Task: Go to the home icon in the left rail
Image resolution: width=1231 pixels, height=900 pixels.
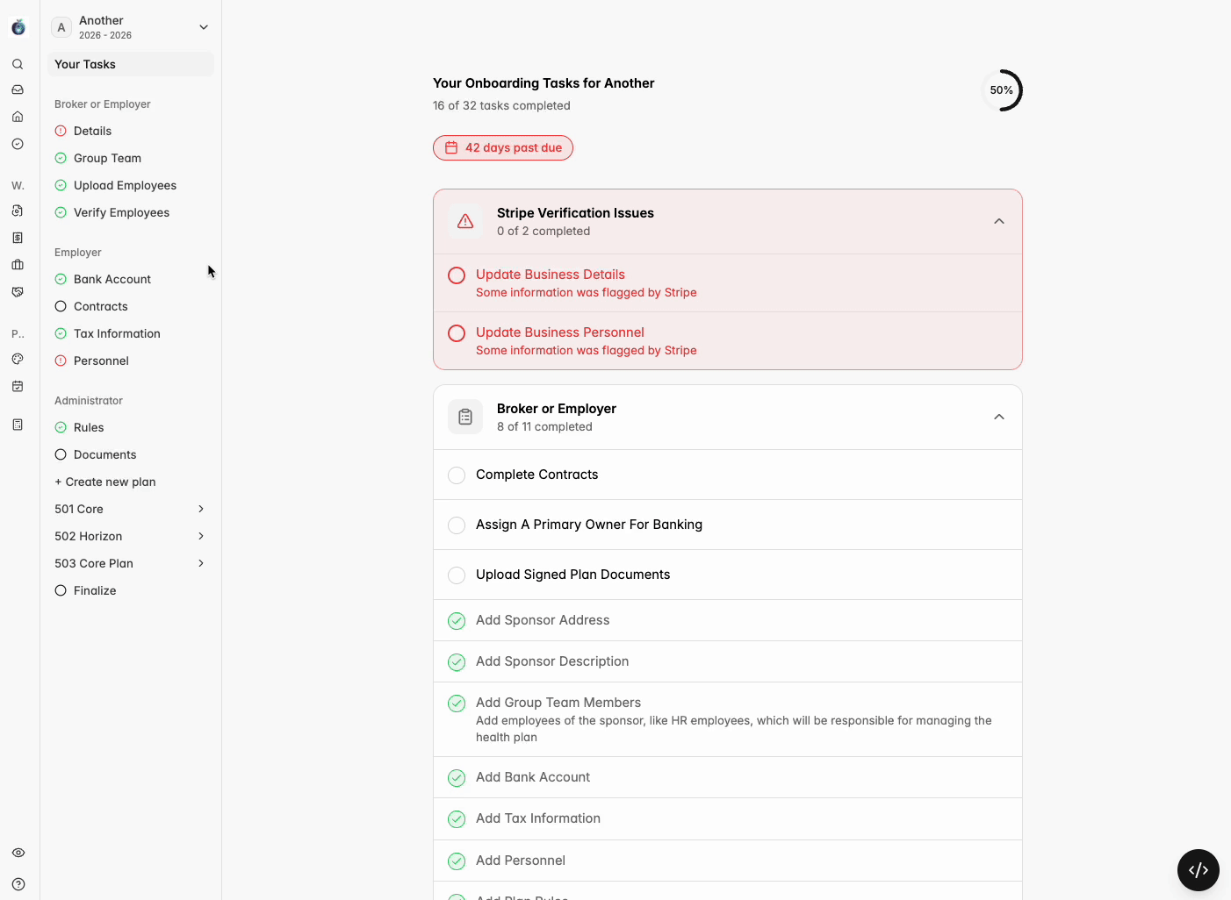Action: (18, 117)
